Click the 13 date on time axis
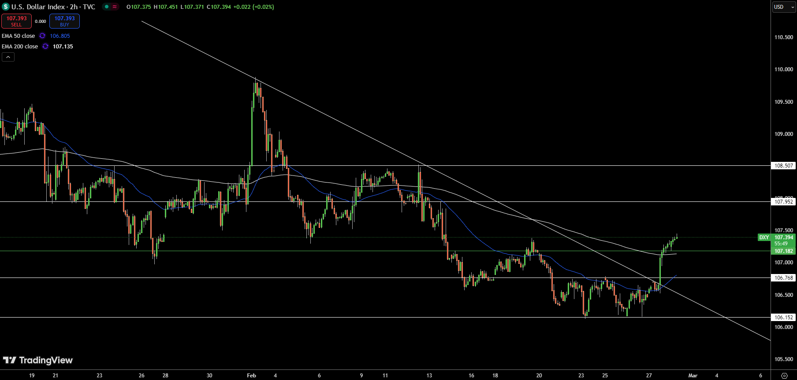 pos(429,376)
